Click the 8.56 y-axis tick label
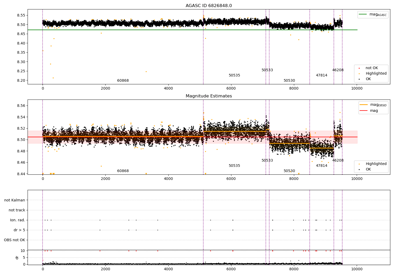 tap(21, 106)
